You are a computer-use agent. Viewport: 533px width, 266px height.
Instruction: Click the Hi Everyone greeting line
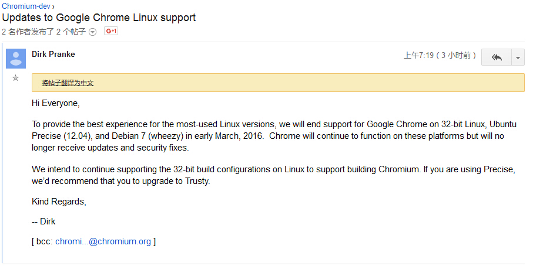point(56,103)
